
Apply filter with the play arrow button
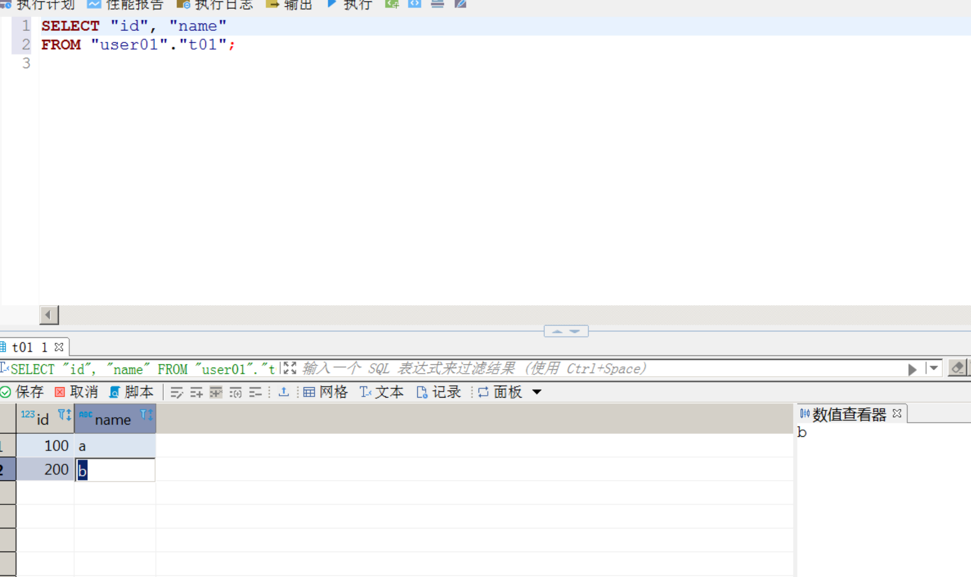912,369
